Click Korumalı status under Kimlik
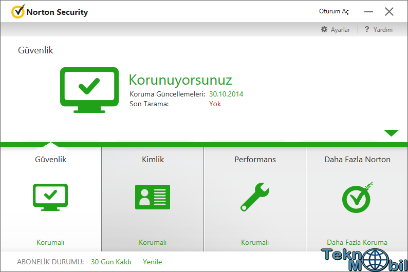Image resolution: width=408 pixels, height=272 pixels. coord(153,242)
